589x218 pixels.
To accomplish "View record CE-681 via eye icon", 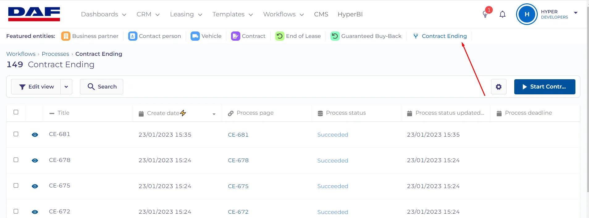I will (x=35, y=135).
